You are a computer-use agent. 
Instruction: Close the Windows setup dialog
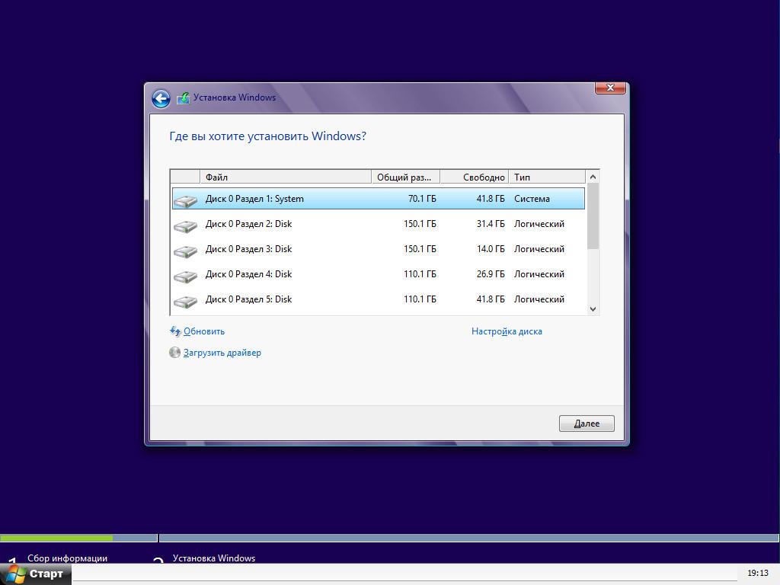[610, 88]
